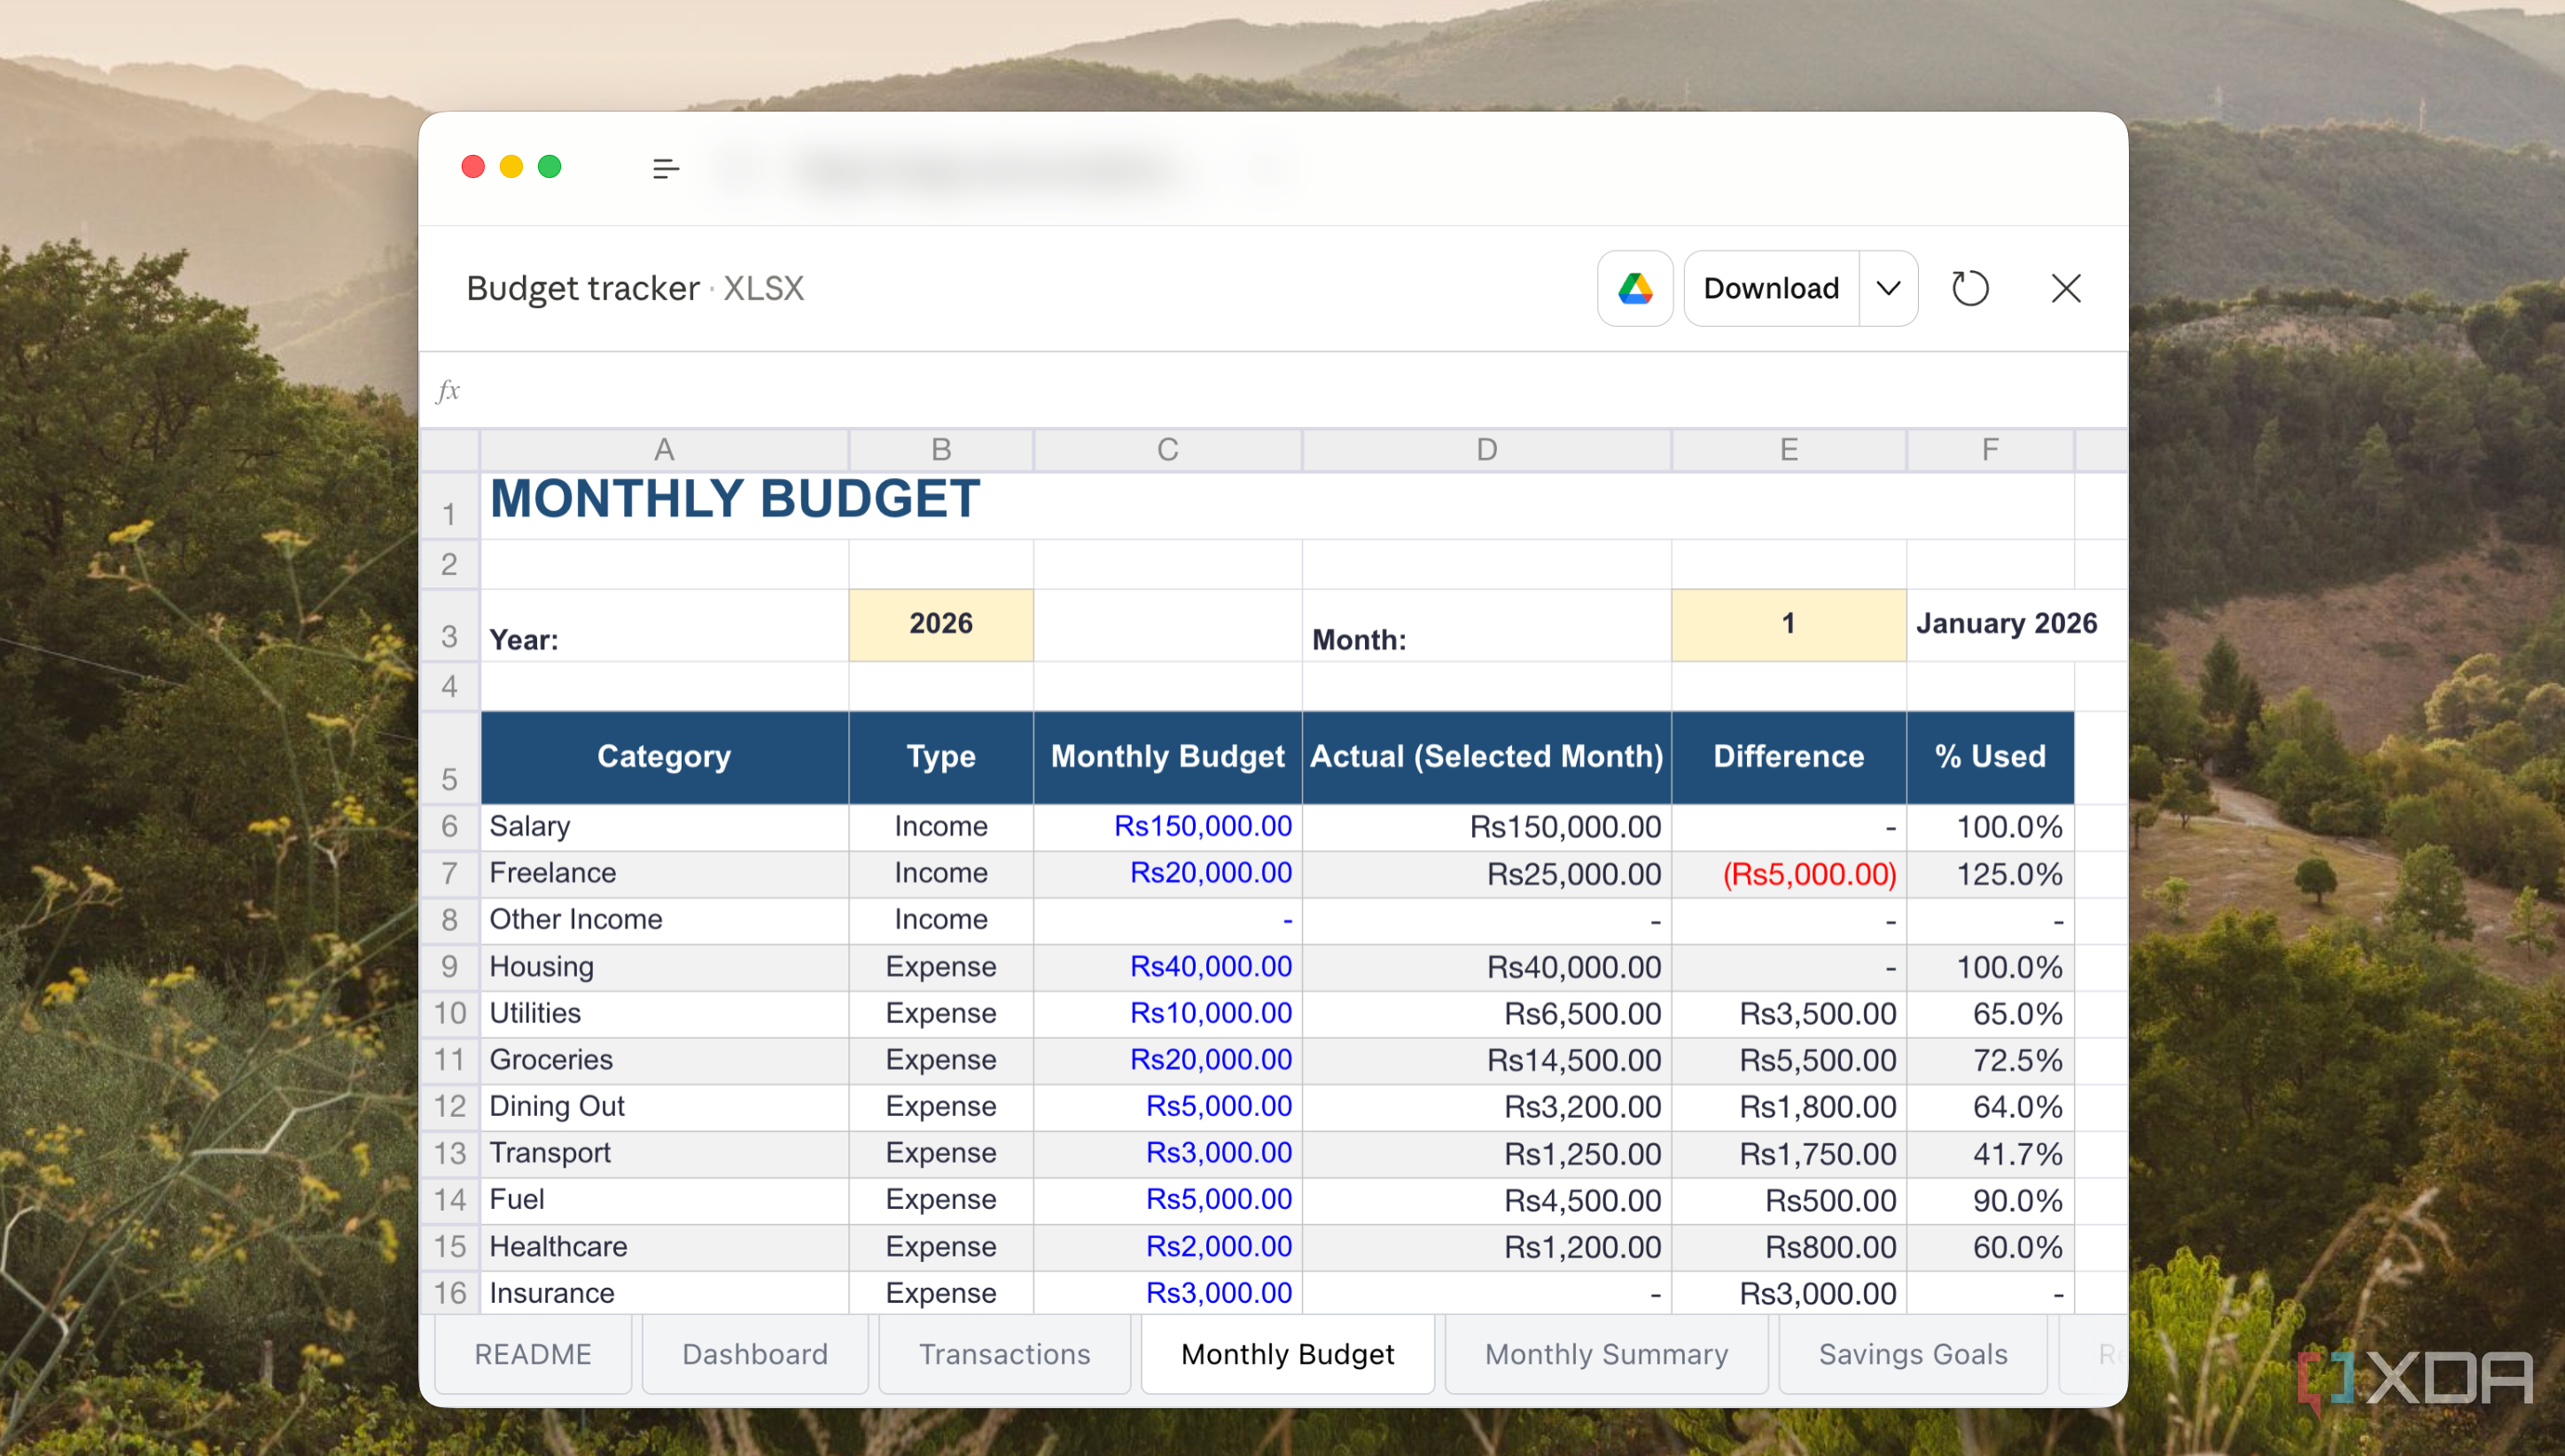Click the Year: label cell

[665, 625]
